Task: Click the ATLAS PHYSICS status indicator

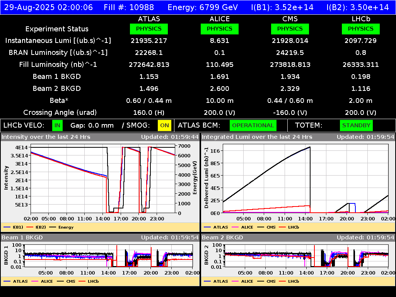Action: [149, 29]
